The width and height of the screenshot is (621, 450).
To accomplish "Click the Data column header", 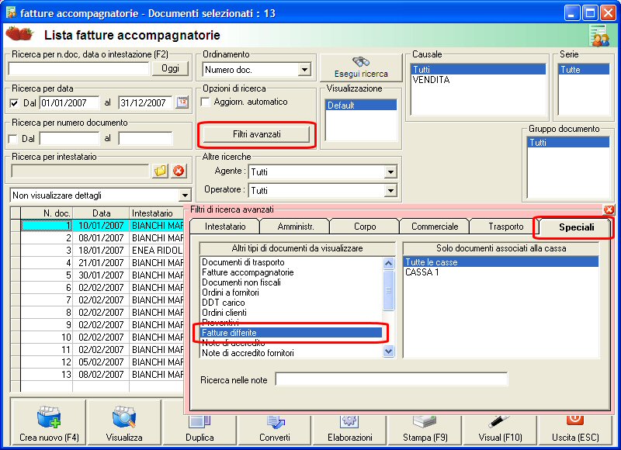I will tap(102, 213).
